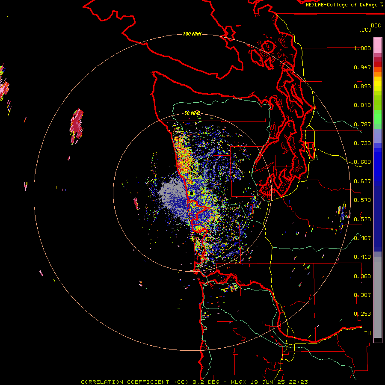Viewport: 385px width, 385px height.
Task: Pick the bright green color bar segment
Action: [x=378, y=117]
